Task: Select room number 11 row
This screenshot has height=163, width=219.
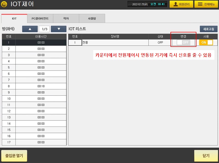Action: point(34,105)
